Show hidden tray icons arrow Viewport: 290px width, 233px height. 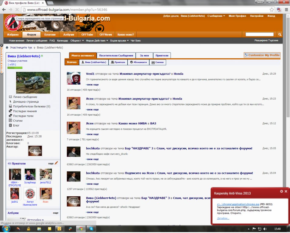tap(248, 229)
